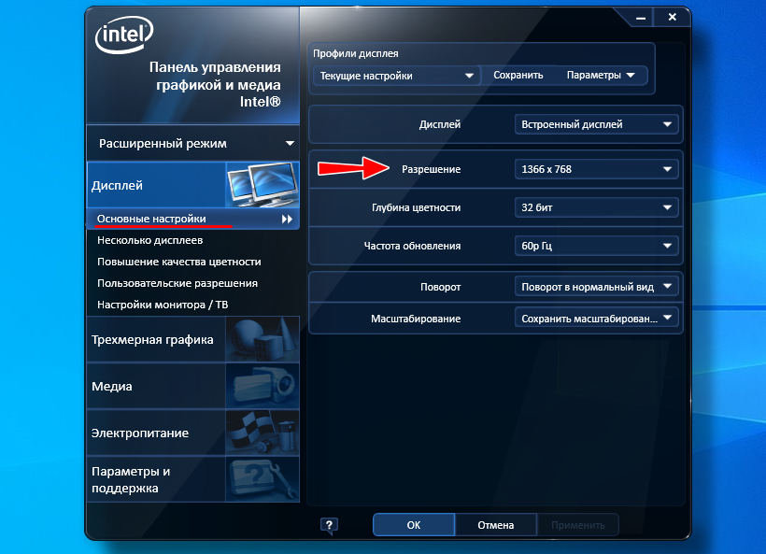Open the help question mark icon
Viewport: 766px width, 554px height.
pos(329,526)
